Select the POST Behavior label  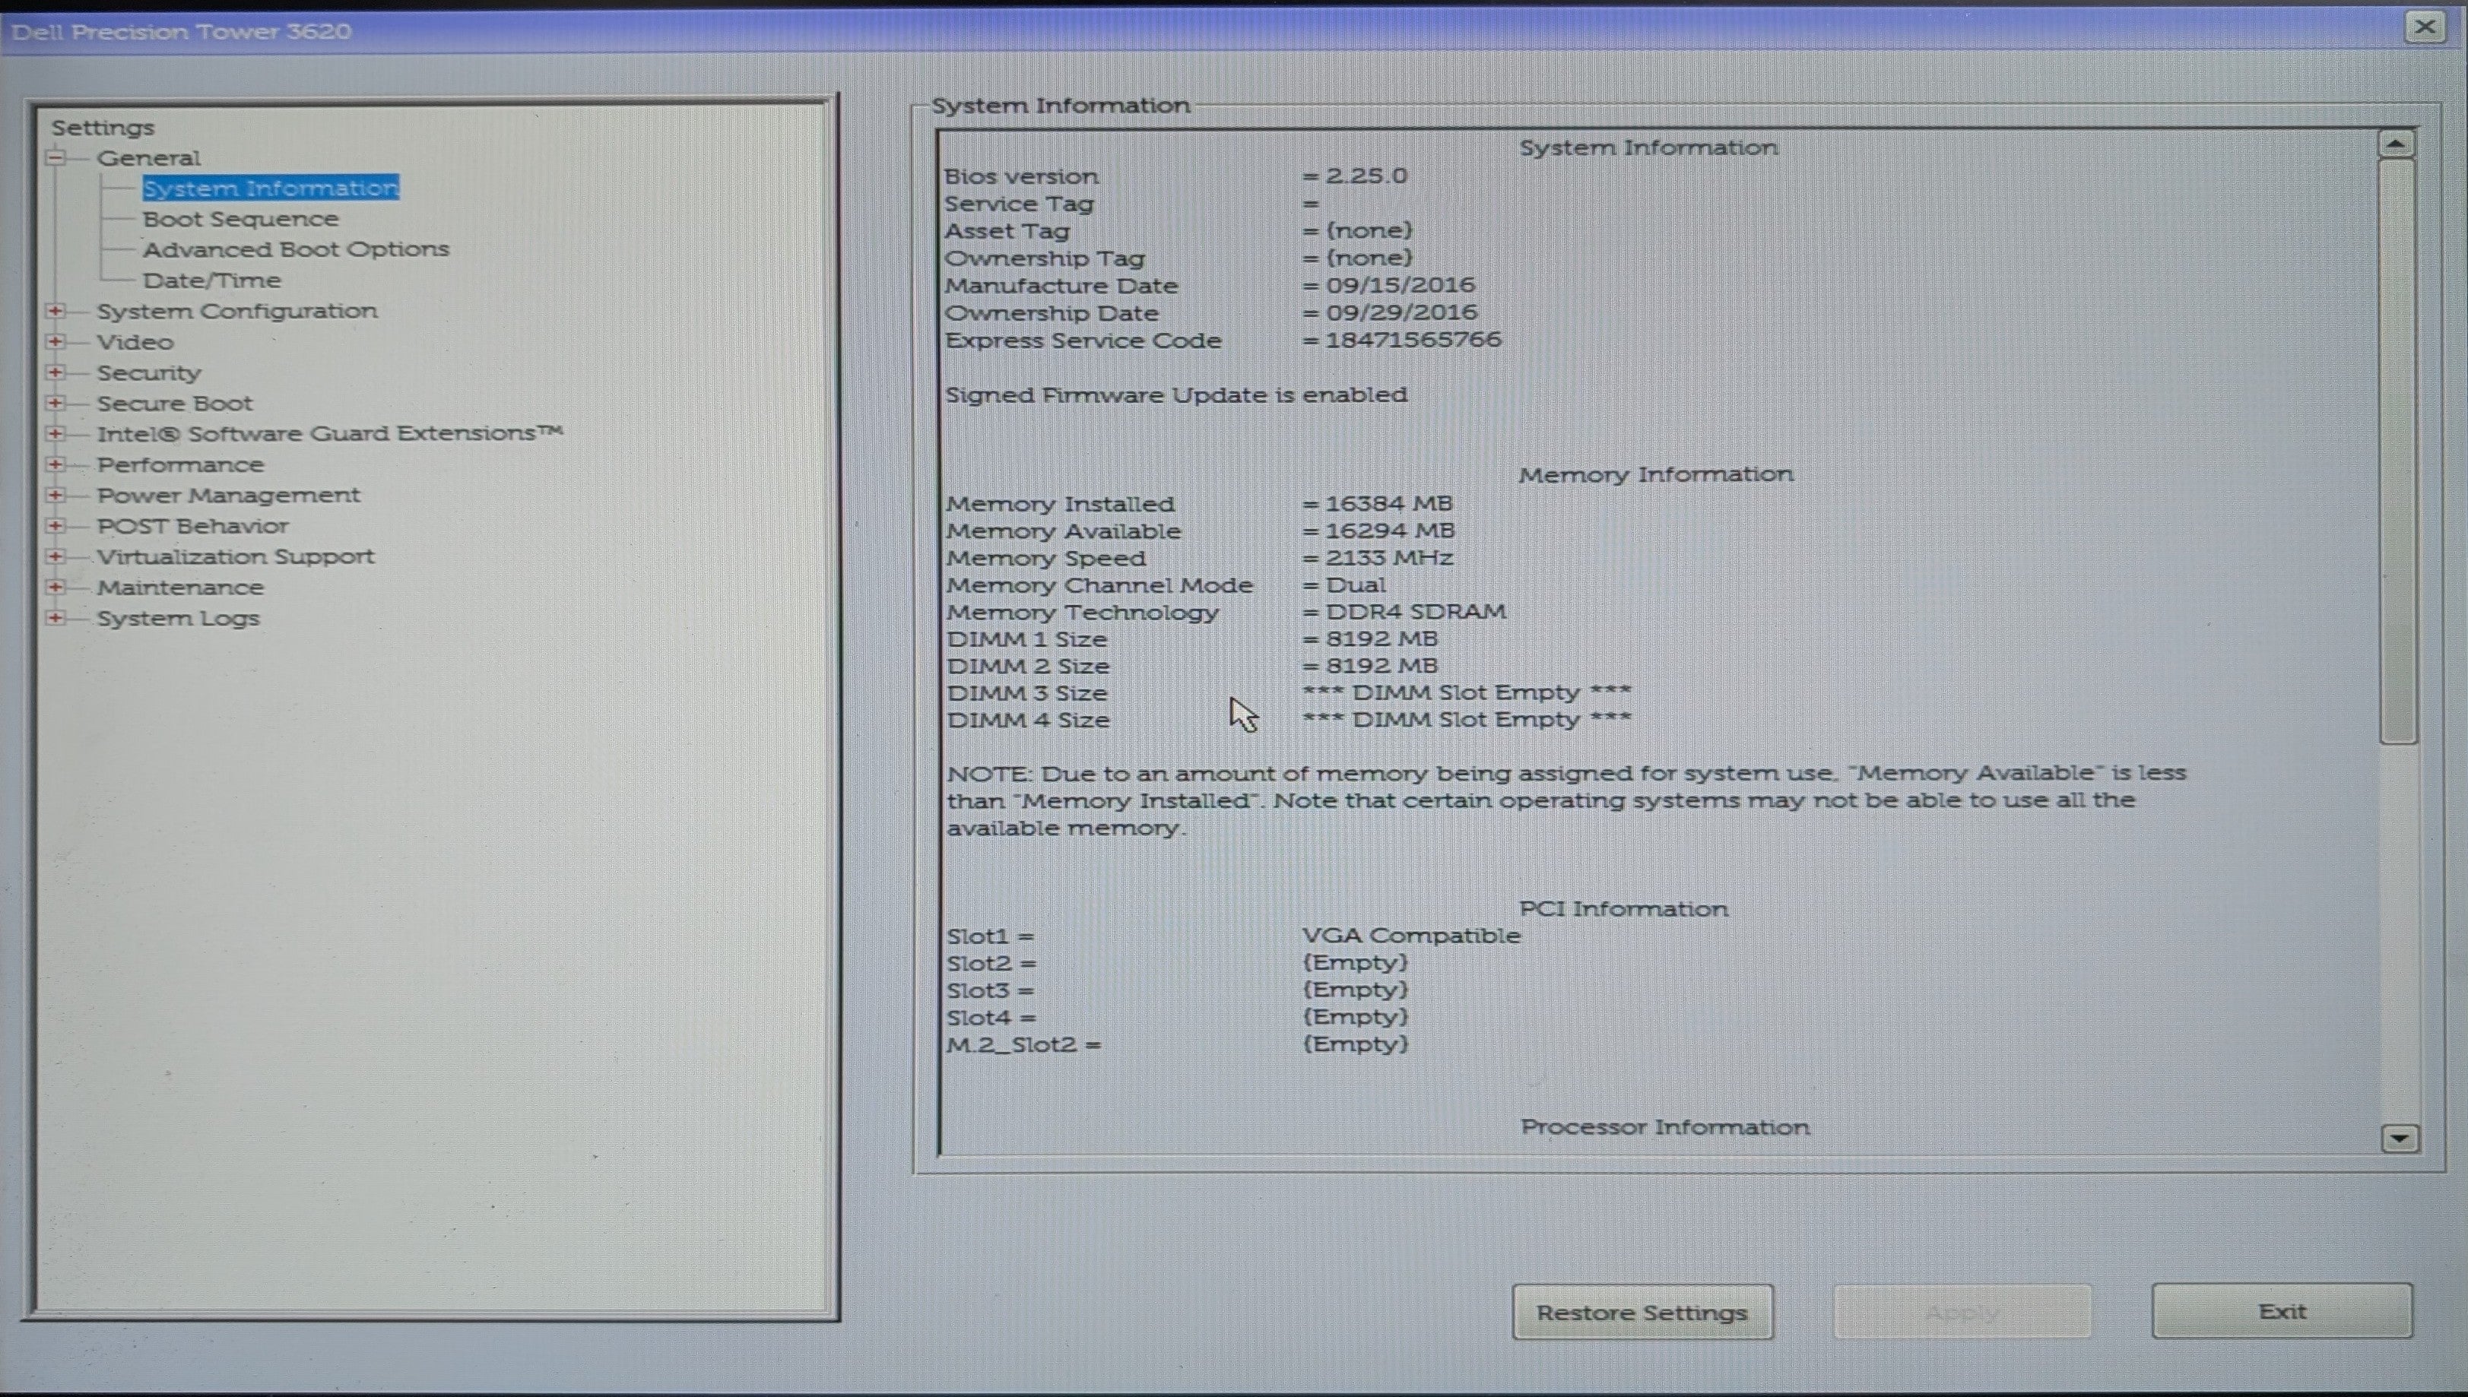pos(193,526)
